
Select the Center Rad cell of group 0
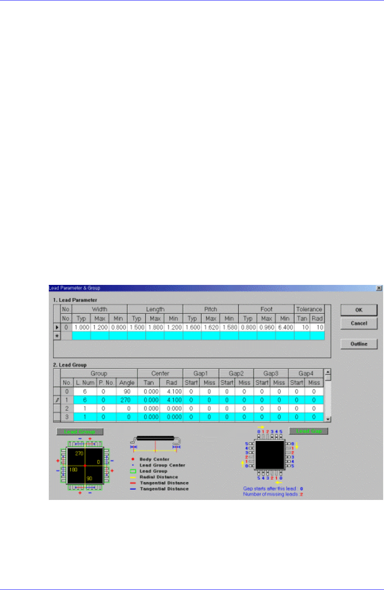pos(172,391)
